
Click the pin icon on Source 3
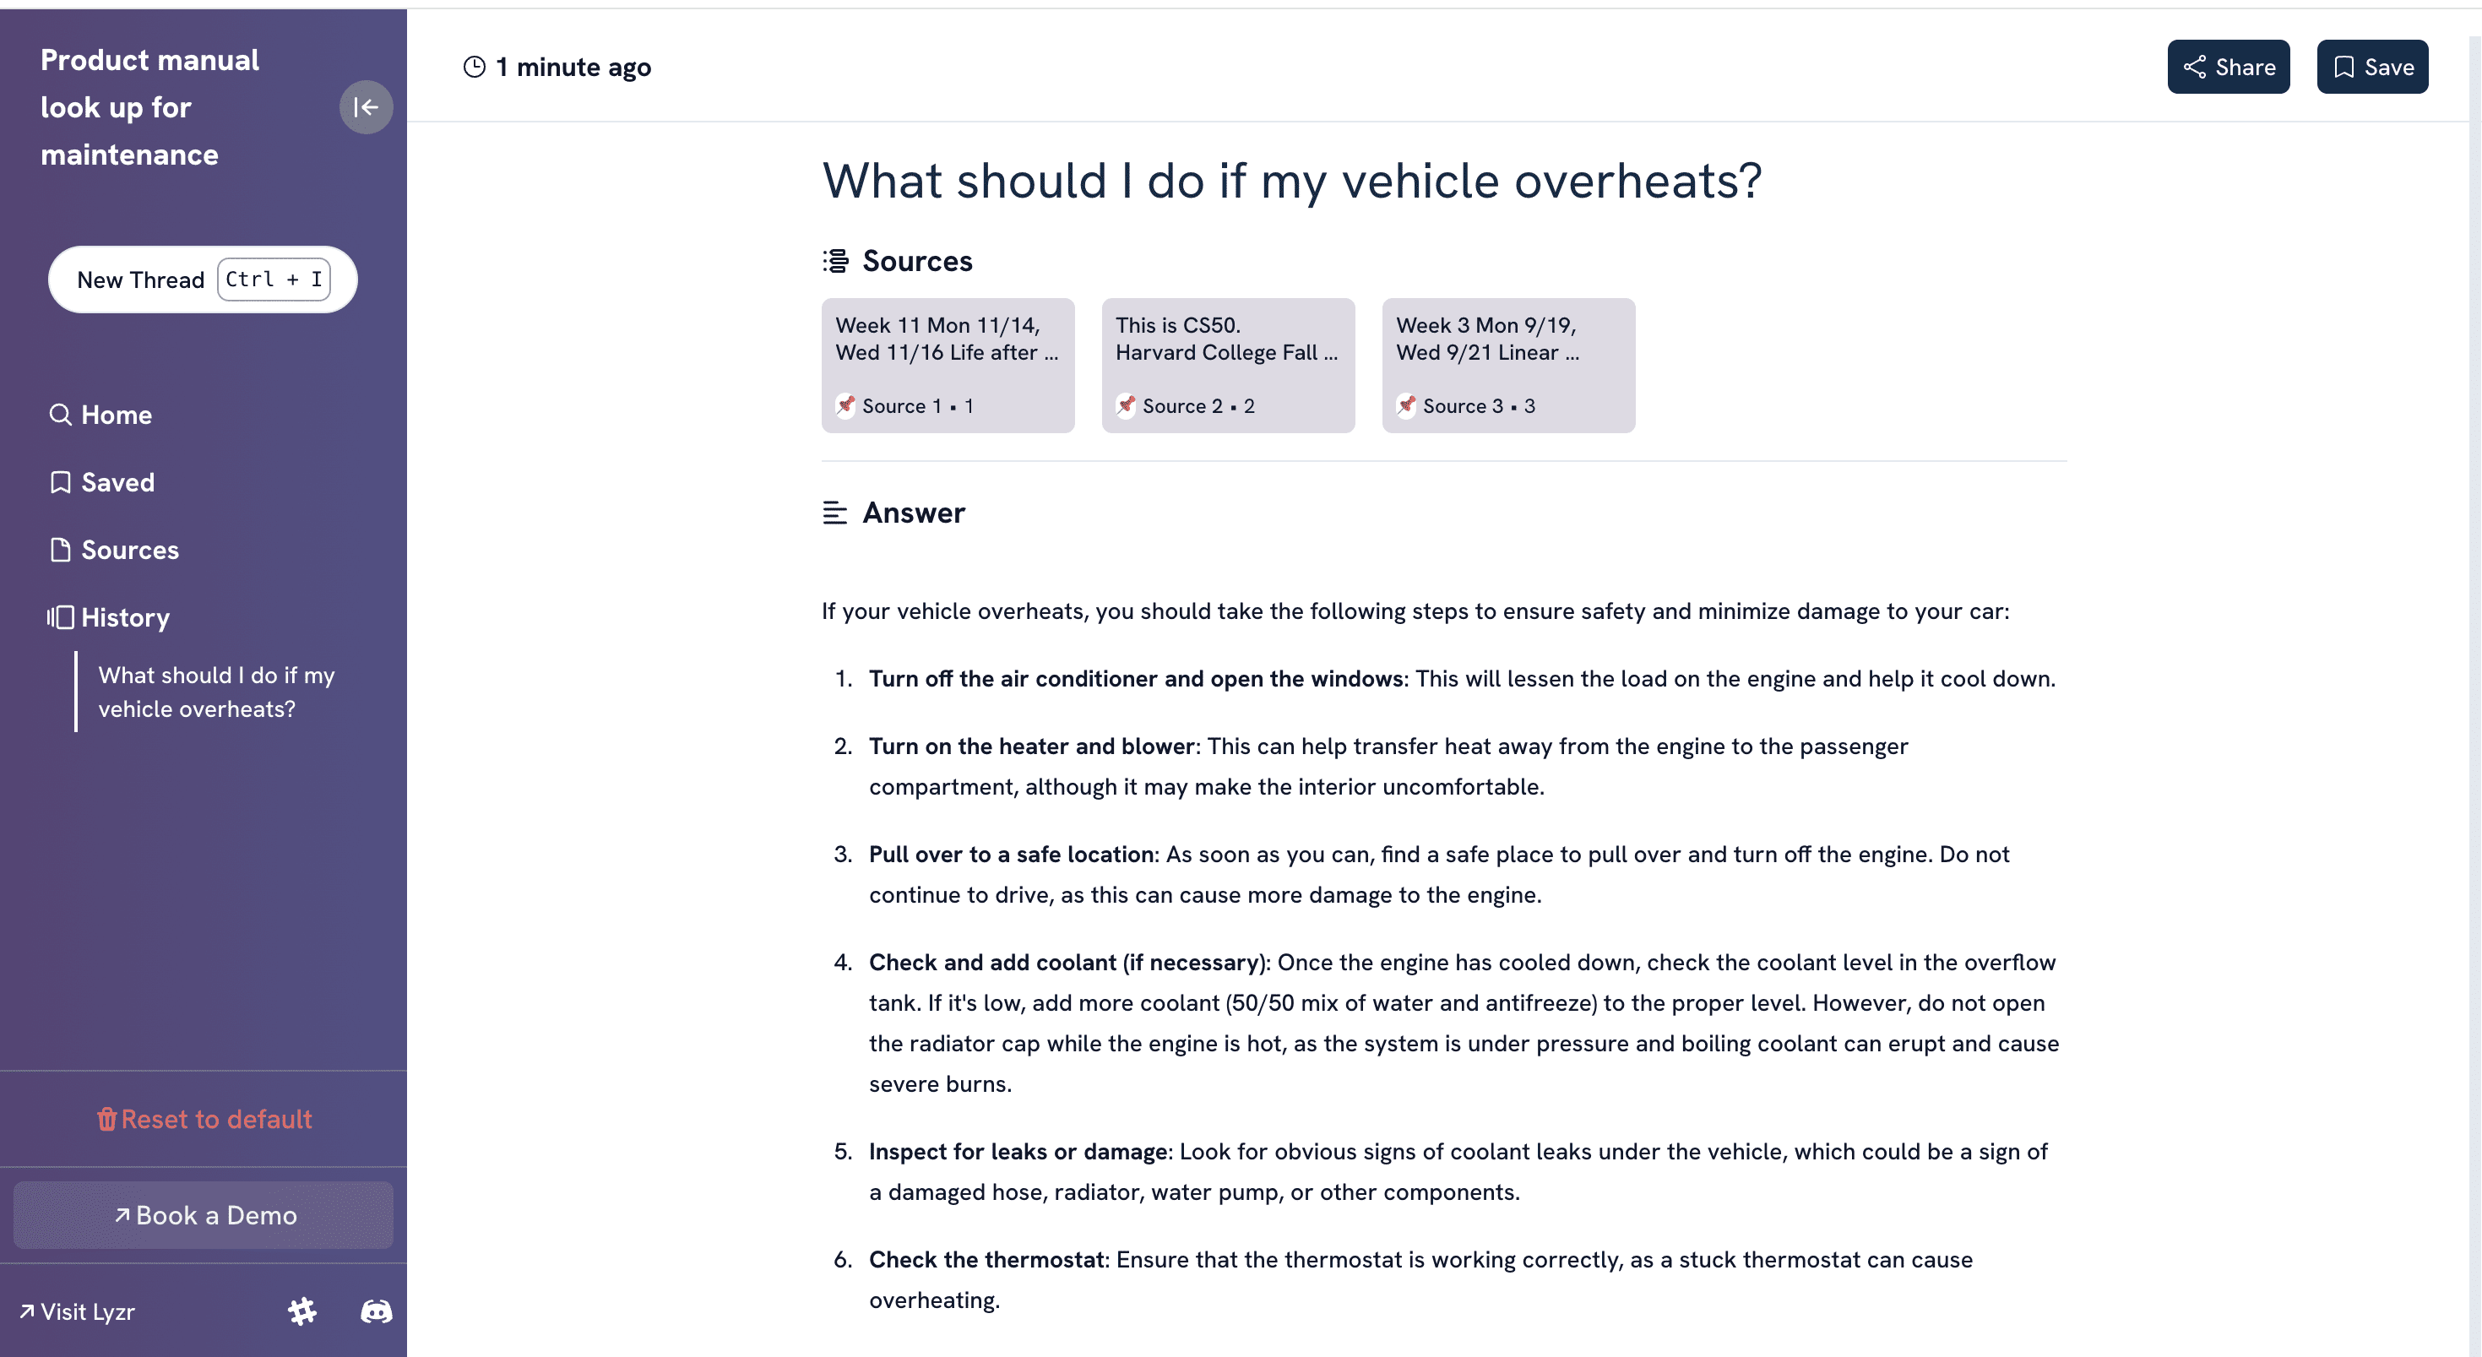pos(1407,405)
